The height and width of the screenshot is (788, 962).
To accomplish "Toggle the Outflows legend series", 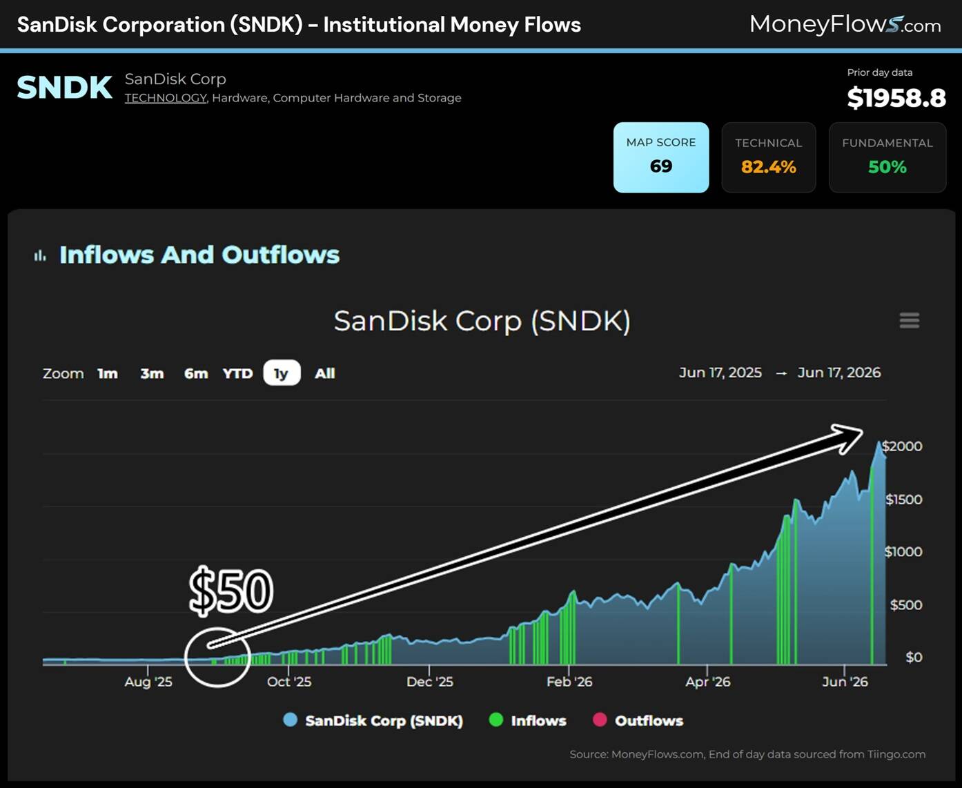I will click(x=638, y=720).
